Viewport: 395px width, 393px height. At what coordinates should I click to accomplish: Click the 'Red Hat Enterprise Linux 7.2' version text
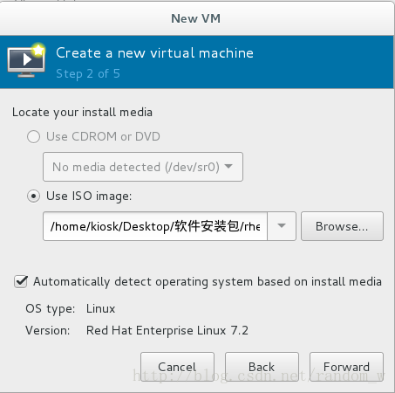167,330
